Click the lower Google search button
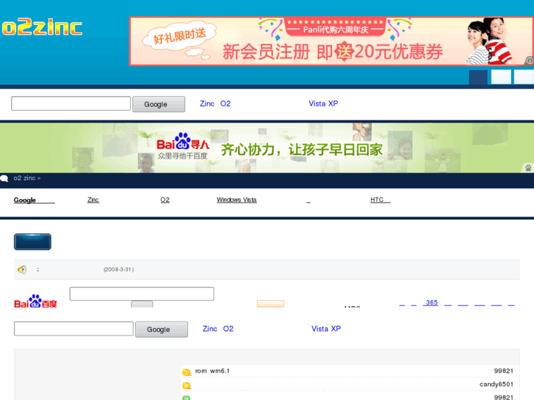 pos(162,330)
